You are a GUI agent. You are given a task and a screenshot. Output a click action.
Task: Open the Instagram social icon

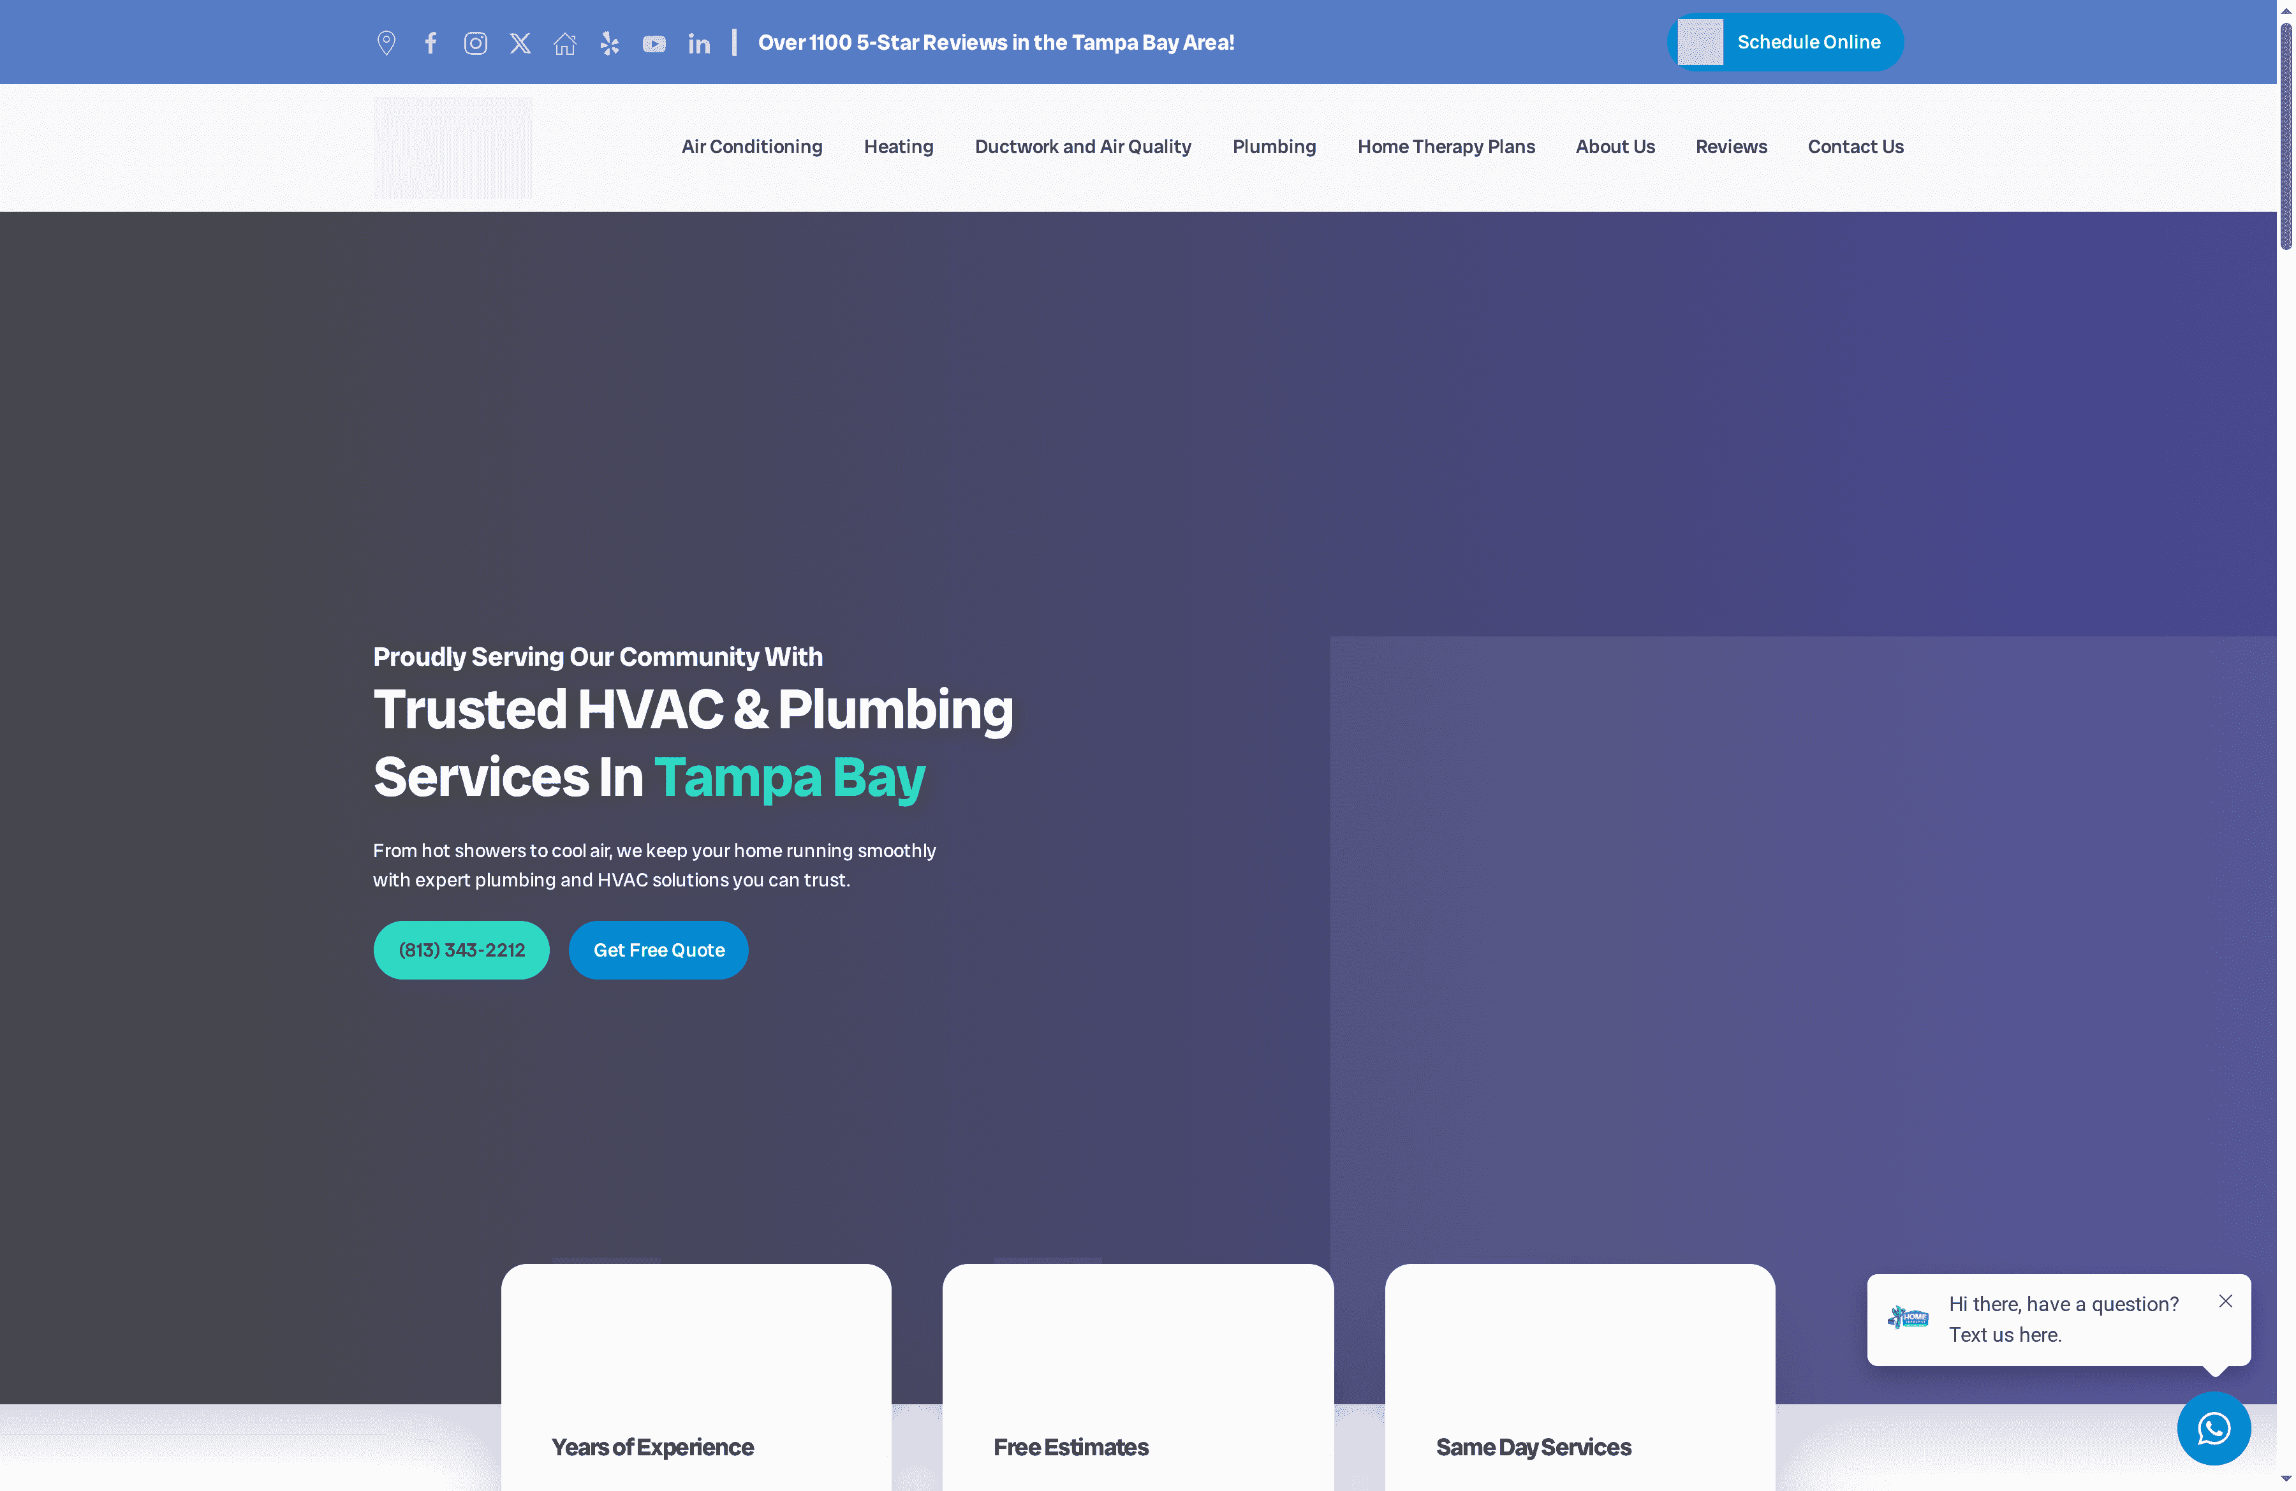point(476,43)
